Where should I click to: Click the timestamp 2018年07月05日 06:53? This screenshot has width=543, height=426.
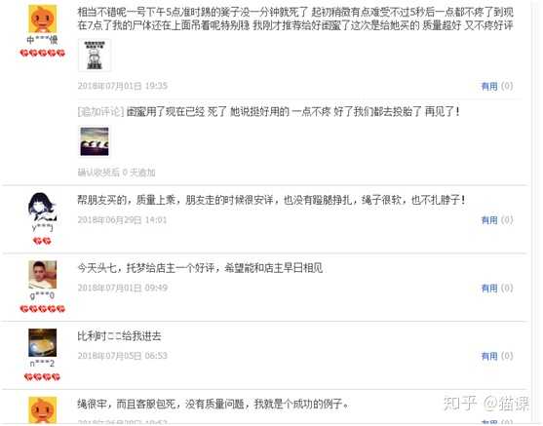point(123,356)
